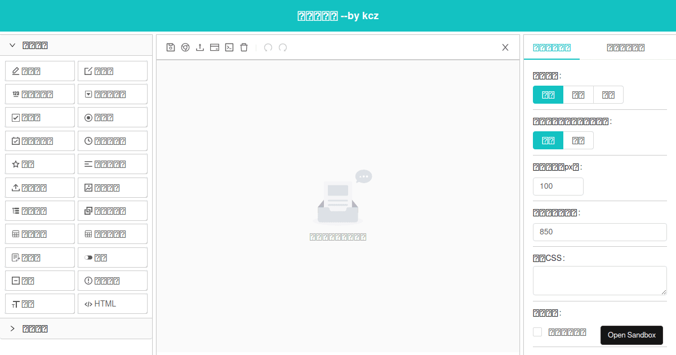Image resolution: width=676 pixels, height=355 pixels.
Task: Click the Open Sandbox button
Action: tap(631, 335)
